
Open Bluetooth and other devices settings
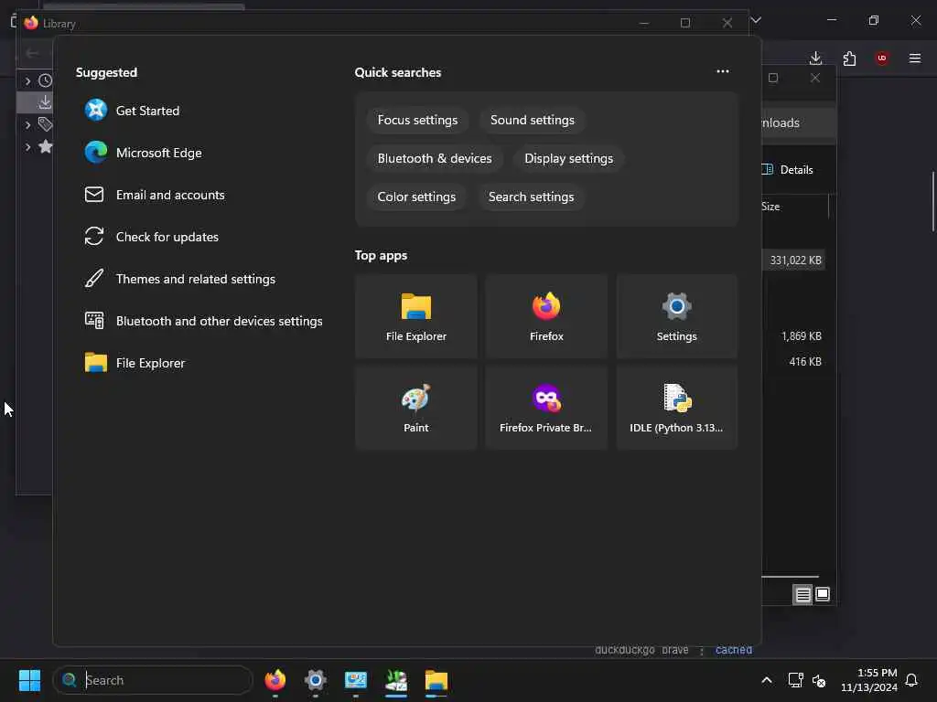click(204, 321)
